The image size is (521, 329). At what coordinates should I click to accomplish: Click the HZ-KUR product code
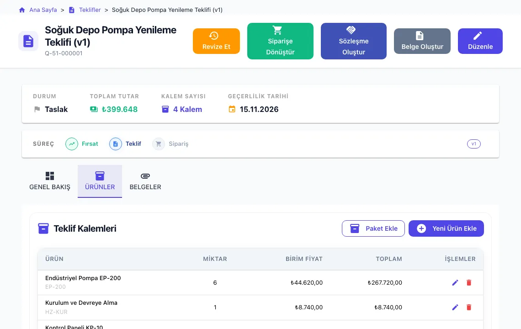coord(57,312)
